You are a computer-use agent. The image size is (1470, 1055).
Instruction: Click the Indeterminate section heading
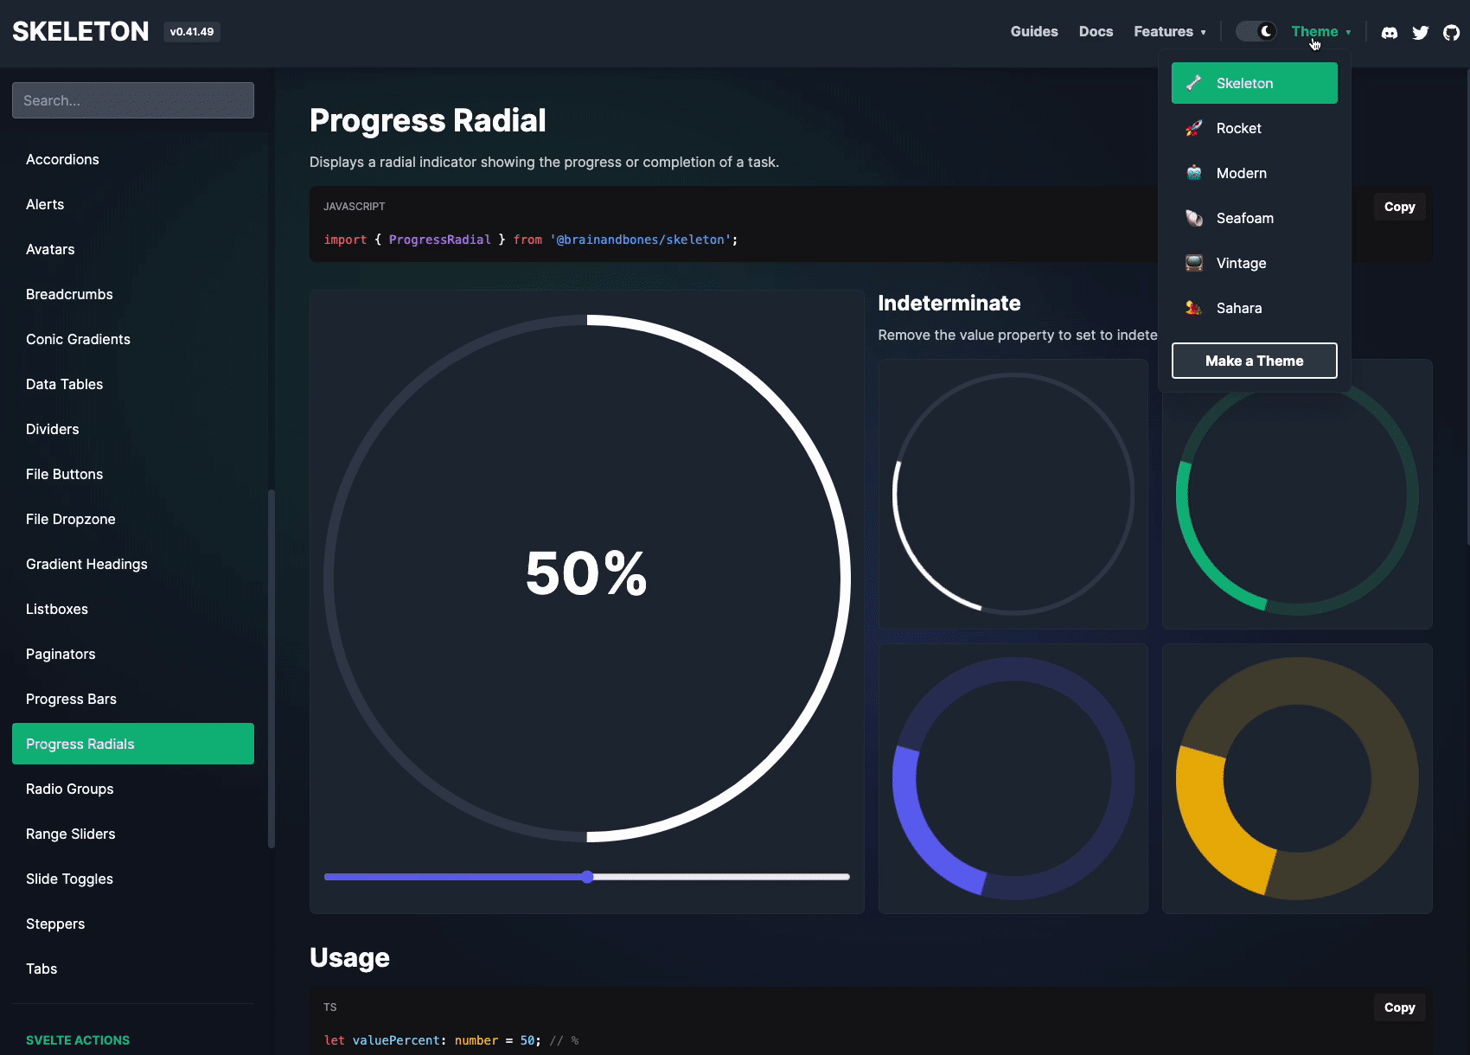(949, 303)
